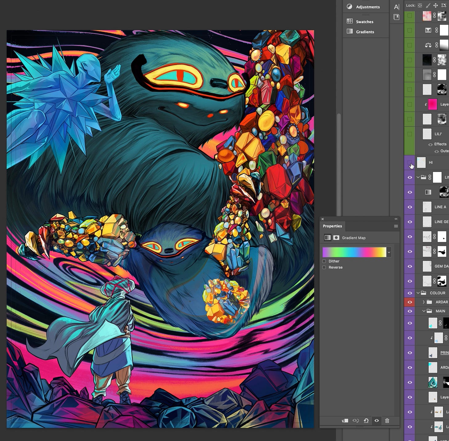The height and width of the screenshot is (441, 449).
Task: Click the COLOUR group folder icon
Action: pyautogui.click(x=424, y=293)
